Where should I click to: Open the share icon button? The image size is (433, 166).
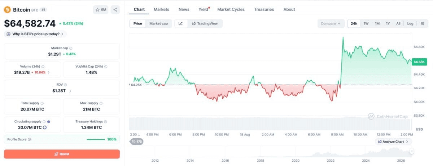(x=115, y=10)
